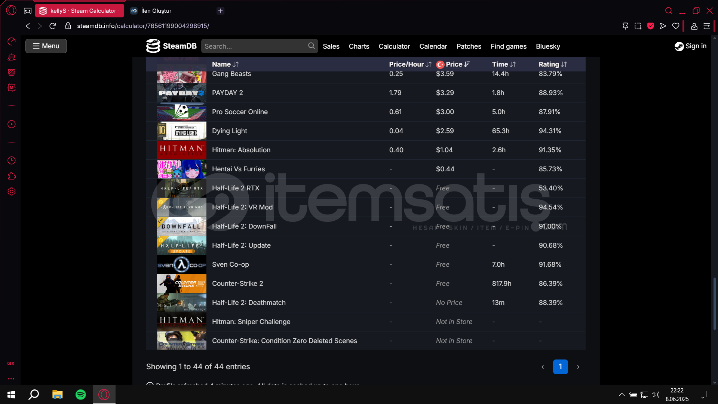This screenshot has height=404, width=718.
Task: Open the slashed-screen icon in sidebar
Action: 12,72
